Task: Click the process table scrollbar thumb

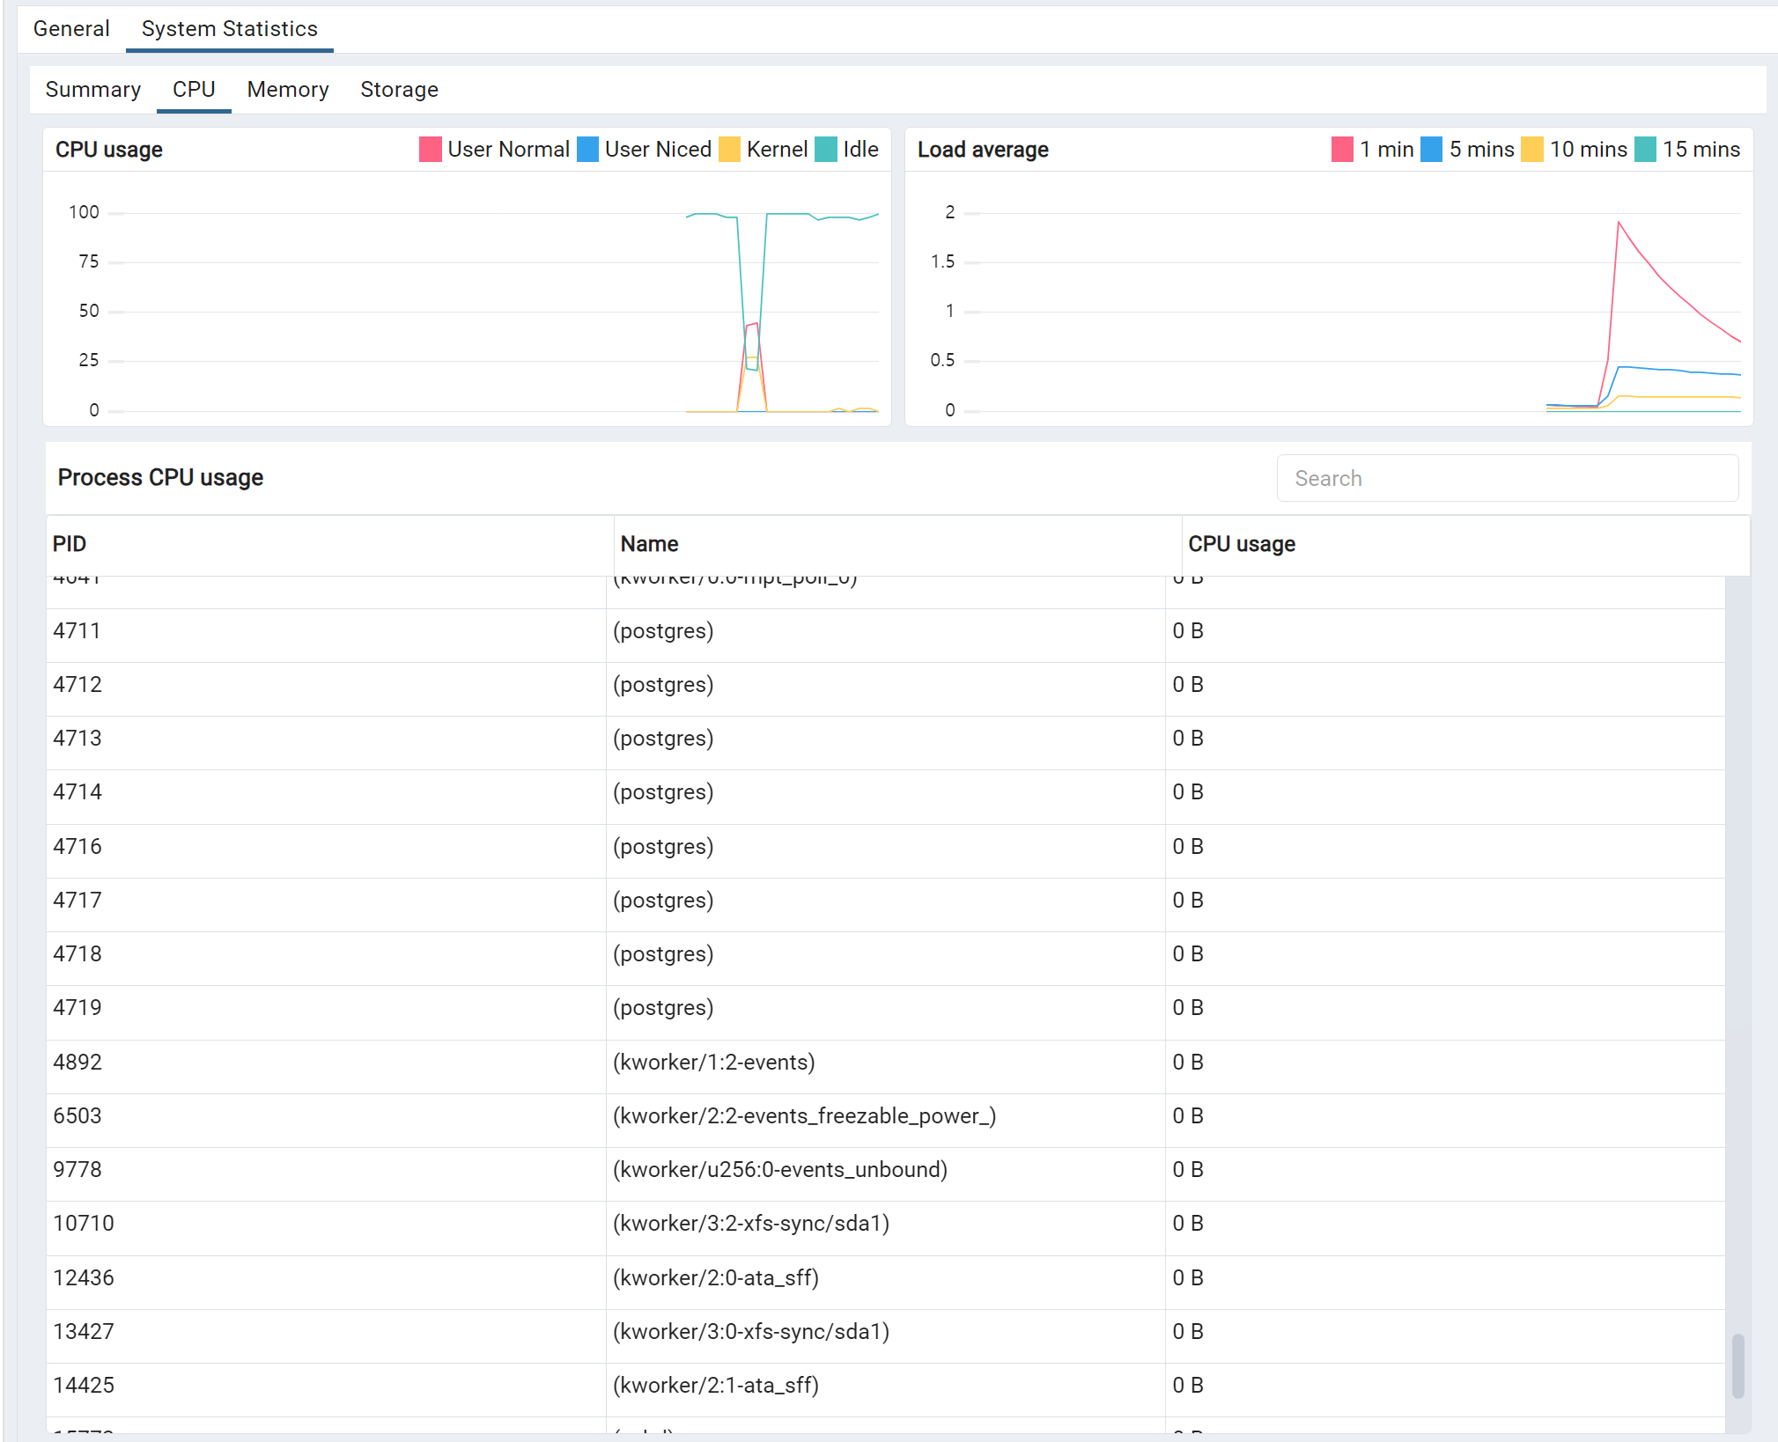Action: coord(1737,1365)
